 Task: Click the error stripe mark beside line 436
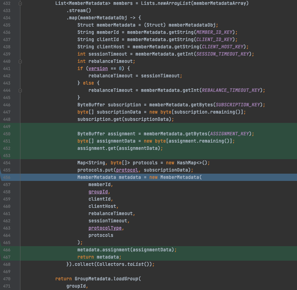(294, 32)
